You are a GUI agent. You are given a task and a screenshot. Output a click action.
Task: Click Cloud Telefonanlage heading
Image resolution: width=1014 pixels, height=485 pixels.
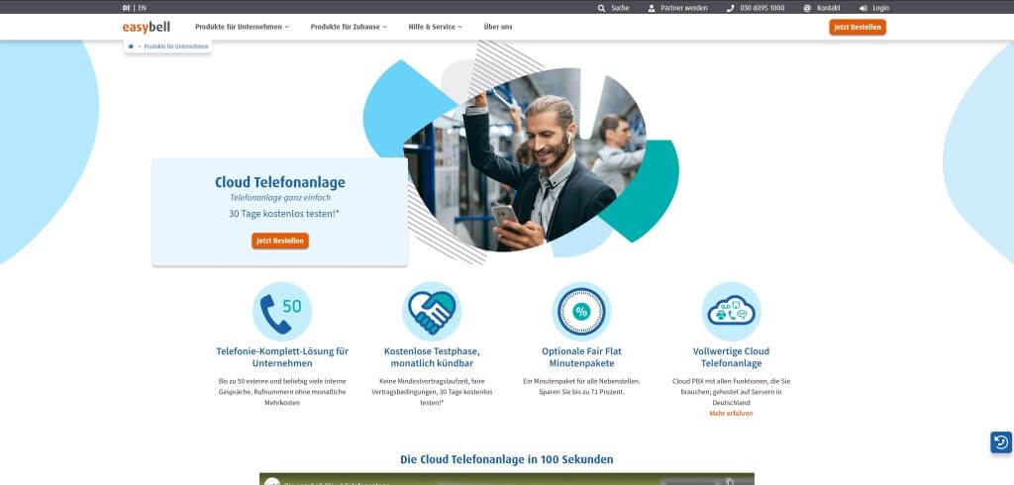[280, 182]
